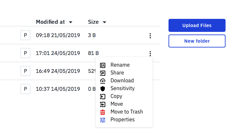Image resolution: width=235 pixels, height=135 pixels.
Task: Select the Properties menu entry
Action: click(123, 120)
